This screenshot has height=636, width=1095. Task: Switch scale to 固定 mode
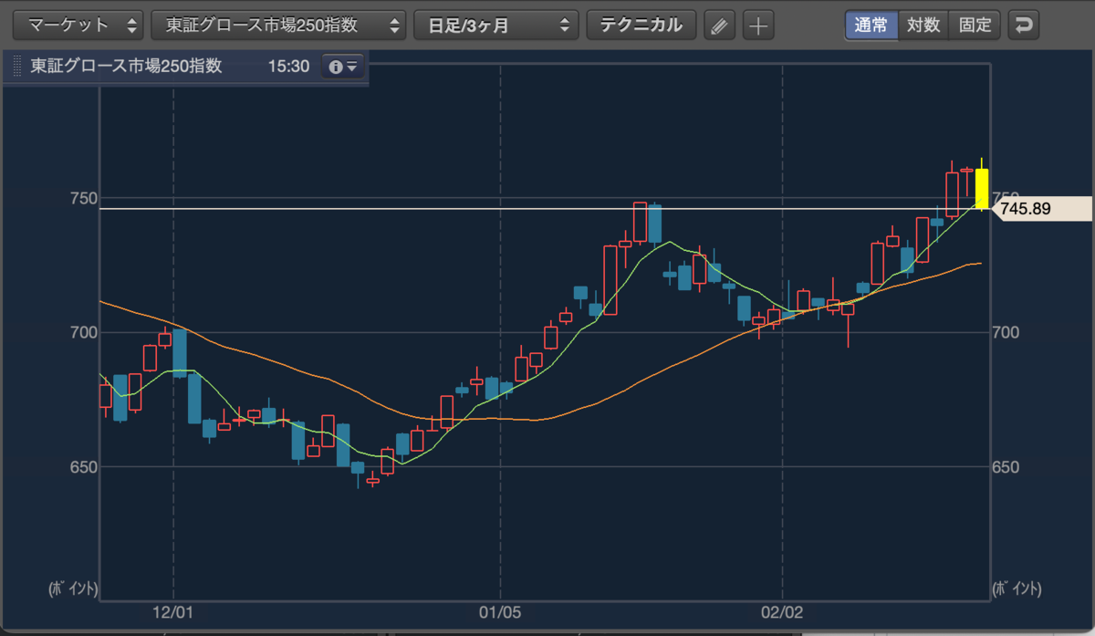click(975, 25)
